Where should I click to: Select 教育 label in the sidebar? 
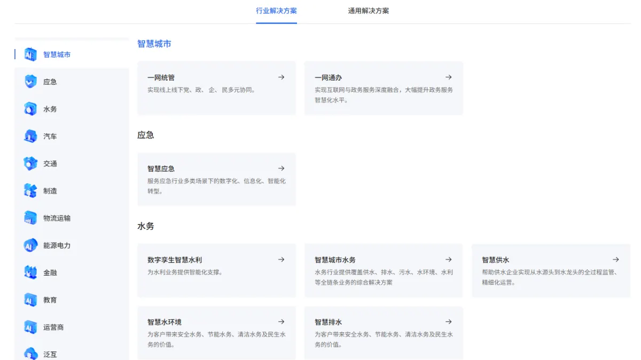(50, 300)
